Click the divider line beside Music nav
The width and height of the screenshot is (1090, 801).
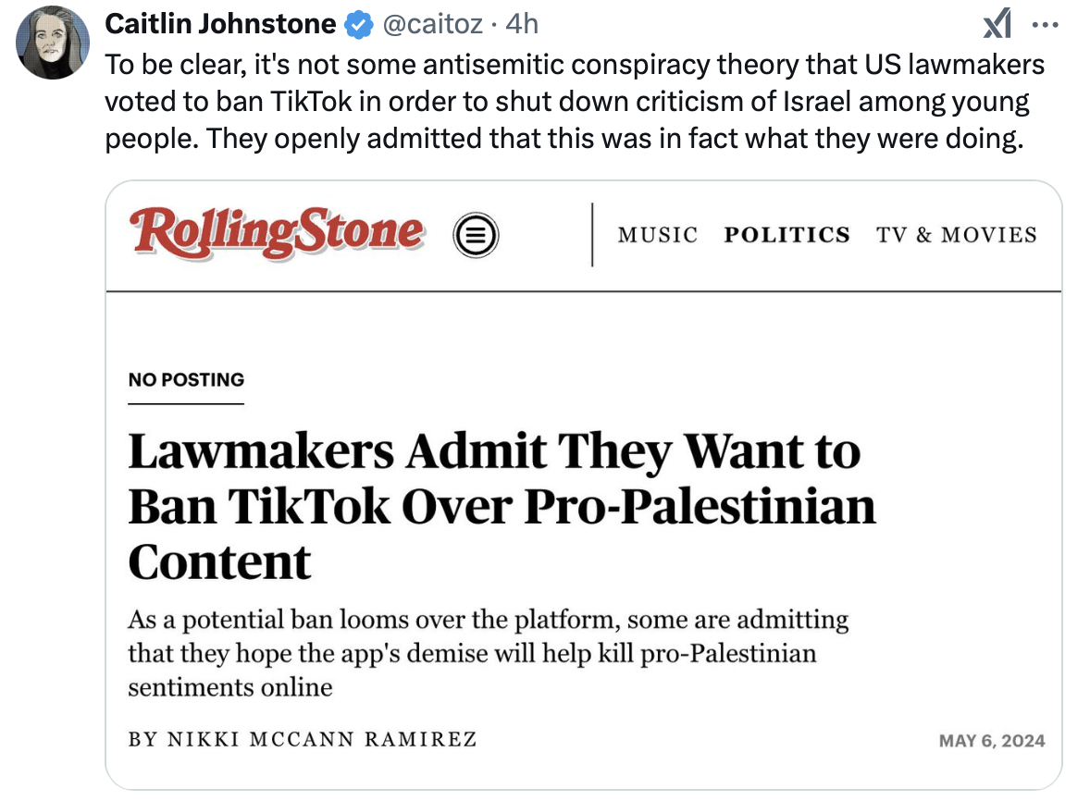pos(591,235)
